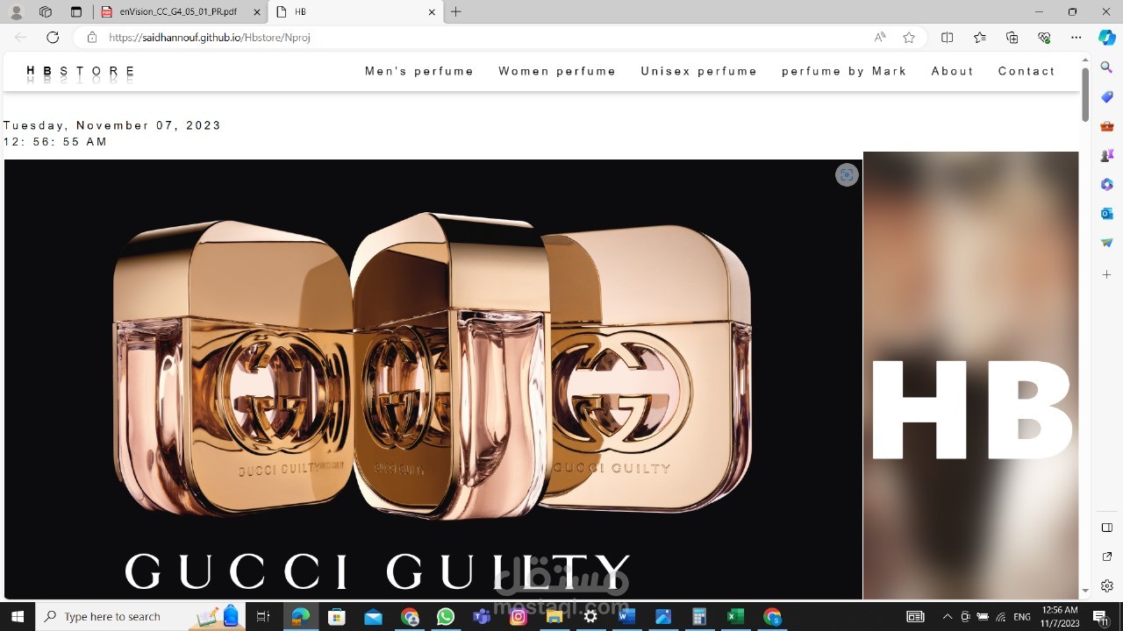
Task: Open the taskbar clock and calendar
Action: point(1061,617)
